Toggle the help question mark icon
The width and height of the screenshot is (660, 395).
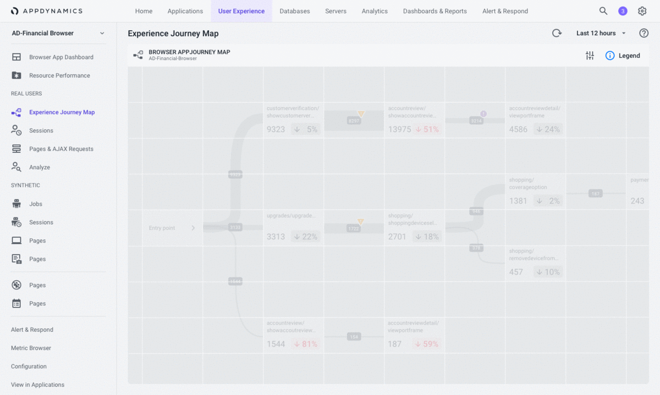[x=643, y=33]
